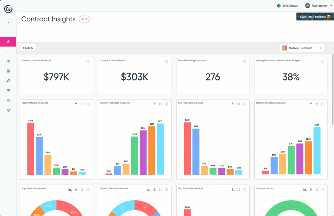Download the Bottom Profitable Accounts chart

tap(154, 104)
